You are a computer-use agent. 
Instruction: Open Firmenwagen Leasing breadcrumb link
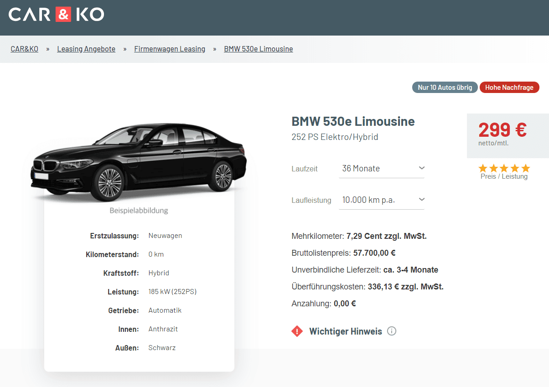(x=170, y=49)
